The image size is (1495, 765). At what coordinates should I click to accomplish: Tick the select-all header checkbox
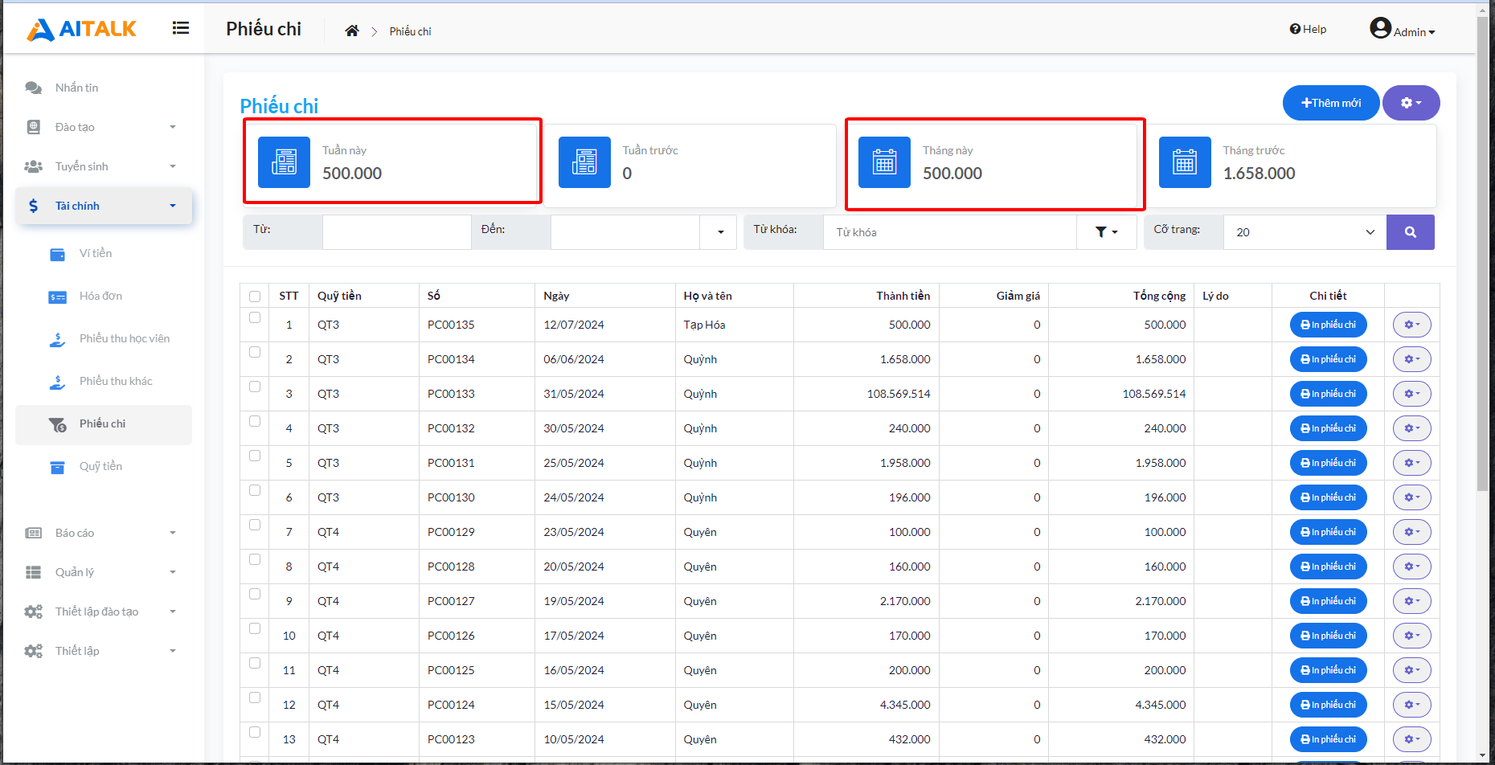255,297
